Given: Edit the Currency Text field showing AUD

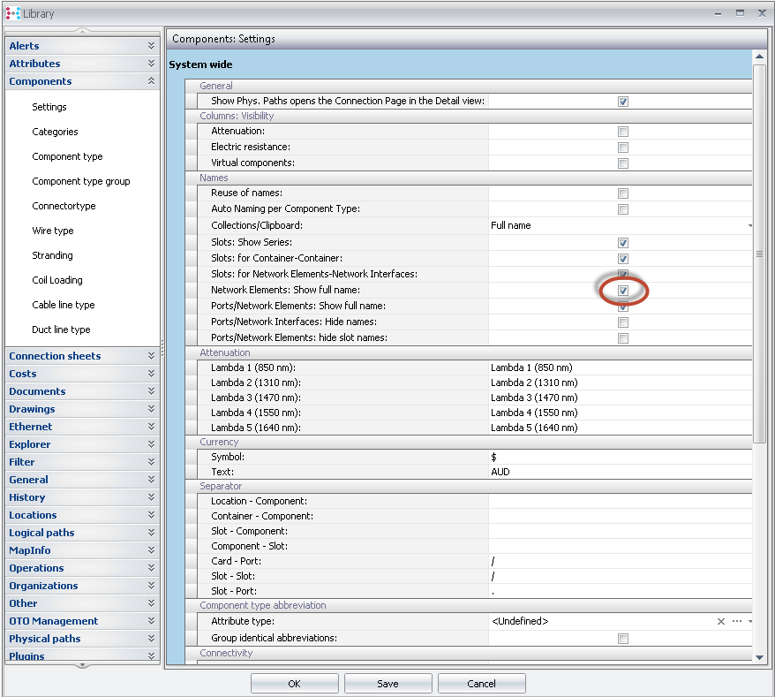Looking at the screenshot, I should (x=620, y=472).
